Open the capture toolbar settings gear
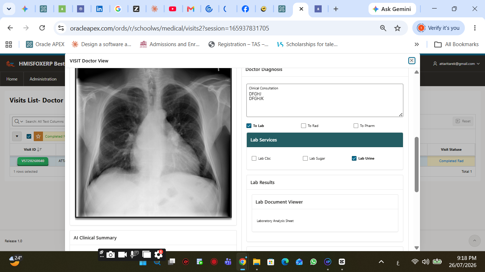The height and width of the screenshot is (272, 485). tap(158, 255)
